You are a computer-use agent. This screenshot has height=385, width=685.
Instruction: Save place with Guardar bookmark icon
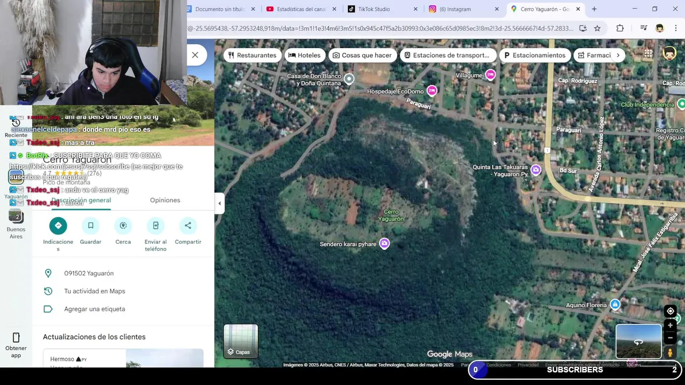(x=90, y=226)
